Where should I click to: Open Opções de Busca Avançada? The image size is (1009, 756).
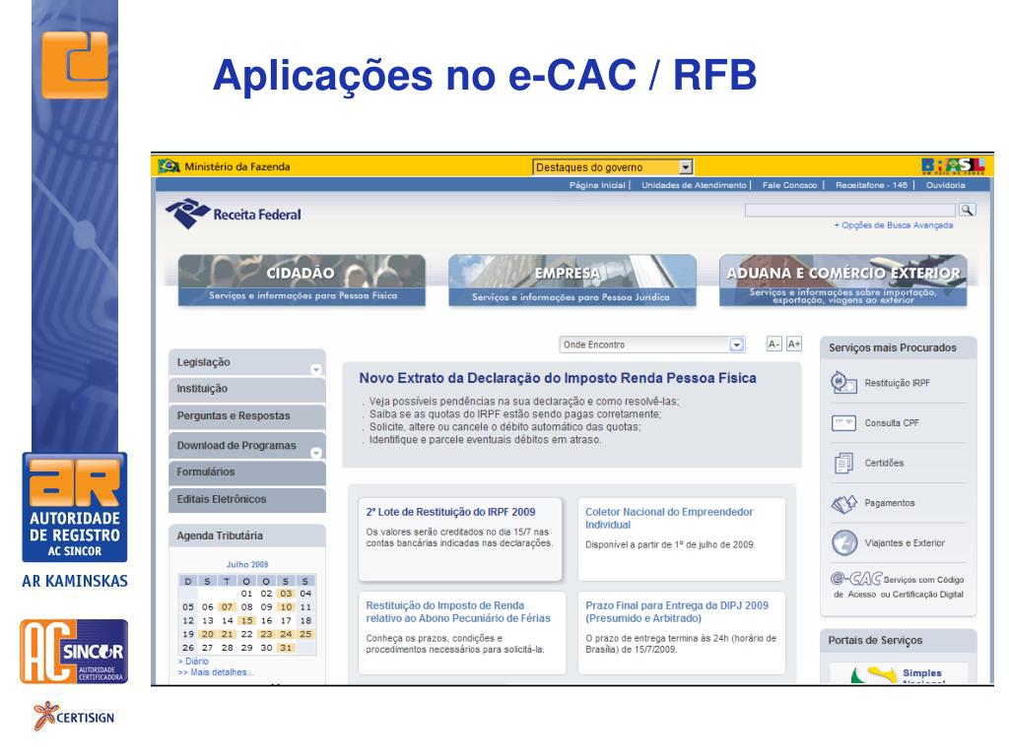(894, 225)
